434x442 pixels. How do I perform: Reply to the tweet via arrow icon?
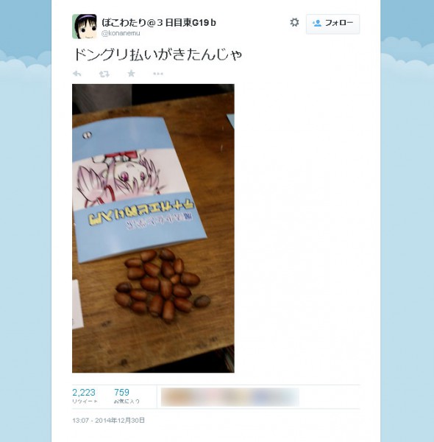click(x=77, y=74)
